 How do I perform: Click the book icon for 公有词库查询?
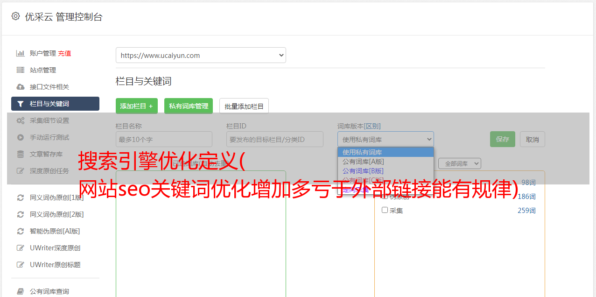click(x=21, y=291)
